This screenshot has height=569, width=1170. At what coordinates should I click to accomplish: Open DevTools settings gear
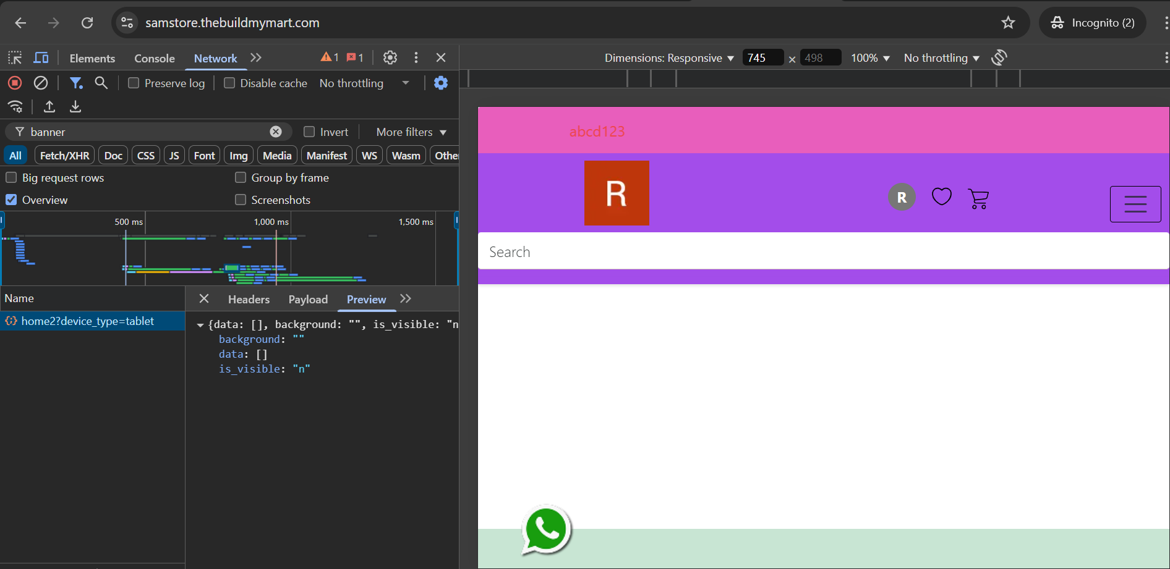[x=390, y=57]
